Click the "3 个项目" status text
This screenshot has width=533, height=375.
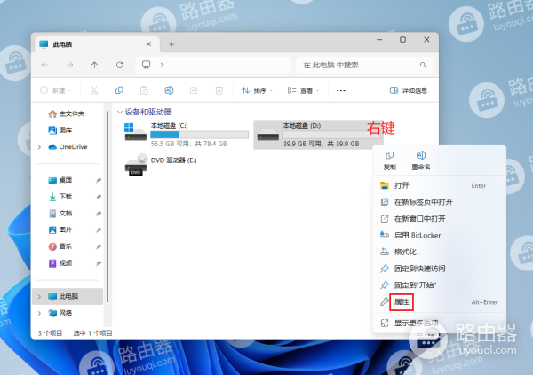click(x=50, y=333)
